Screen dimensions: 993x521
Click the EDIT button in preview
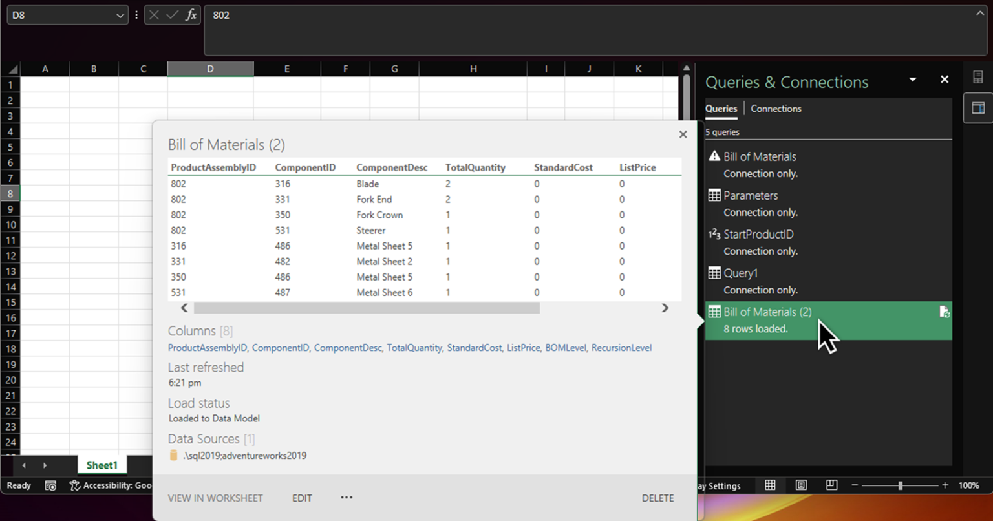pos(302,498)
